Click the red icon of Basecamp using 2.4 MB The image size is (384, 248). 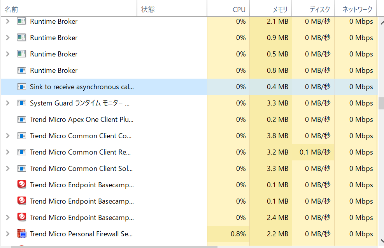(x=21, y=217)
